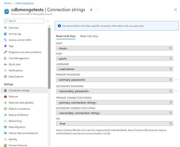The height and width of the screenshot is (147, 180).
Task: Click the sidebar scrollbar thumb
Action: click(x=49, y=58)
